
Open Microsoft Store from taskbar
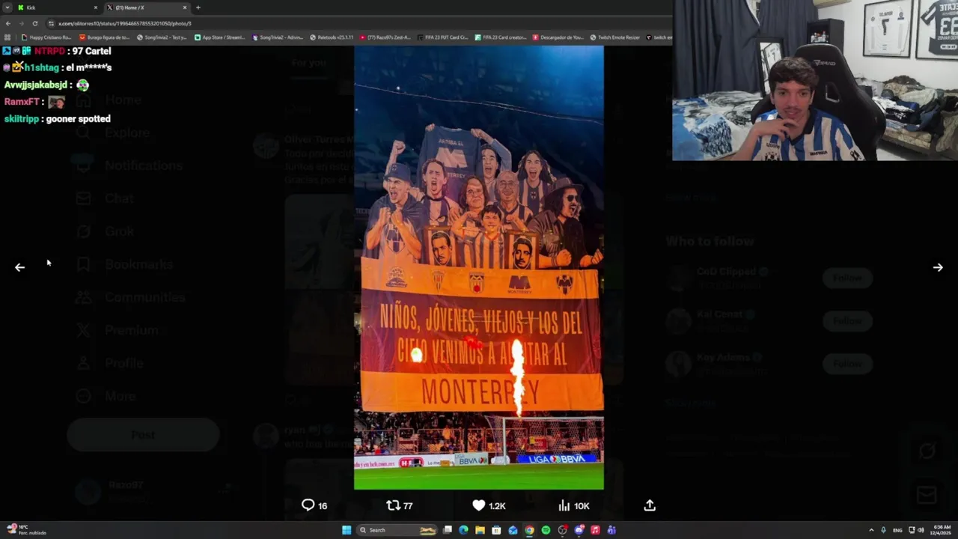coord(496,530)
